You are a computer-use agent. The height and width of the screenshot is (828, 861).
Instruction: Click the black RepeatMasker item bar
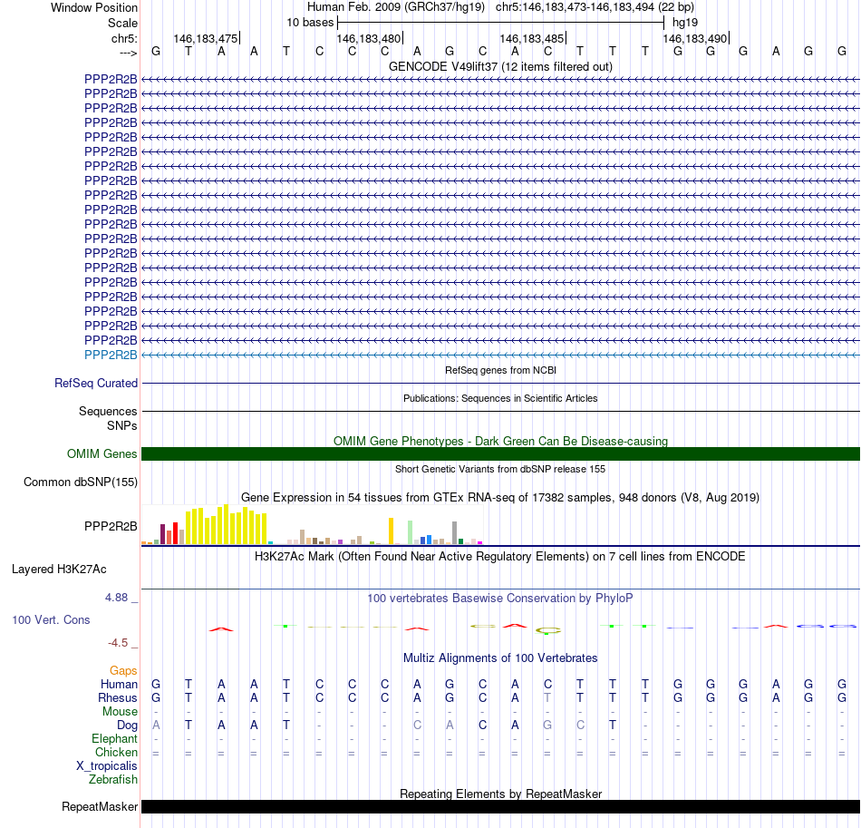pyautogui.click(x=500, y=806)
